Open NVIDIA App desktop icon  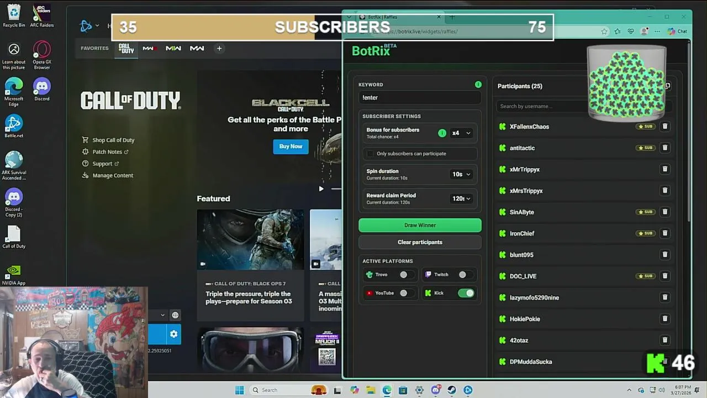14,275
